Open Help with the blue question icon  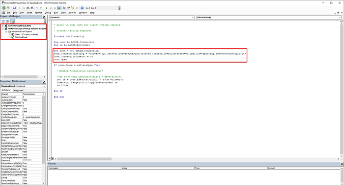tap(82, 8)
